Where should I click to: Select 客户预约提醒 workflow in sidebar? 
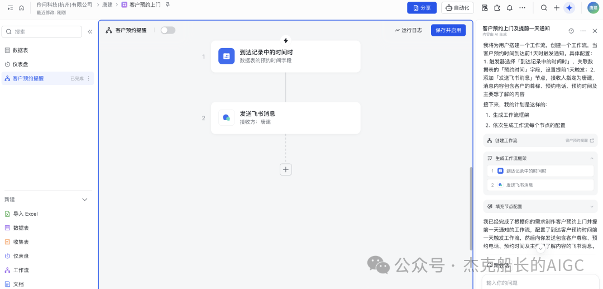click(47, 78)
